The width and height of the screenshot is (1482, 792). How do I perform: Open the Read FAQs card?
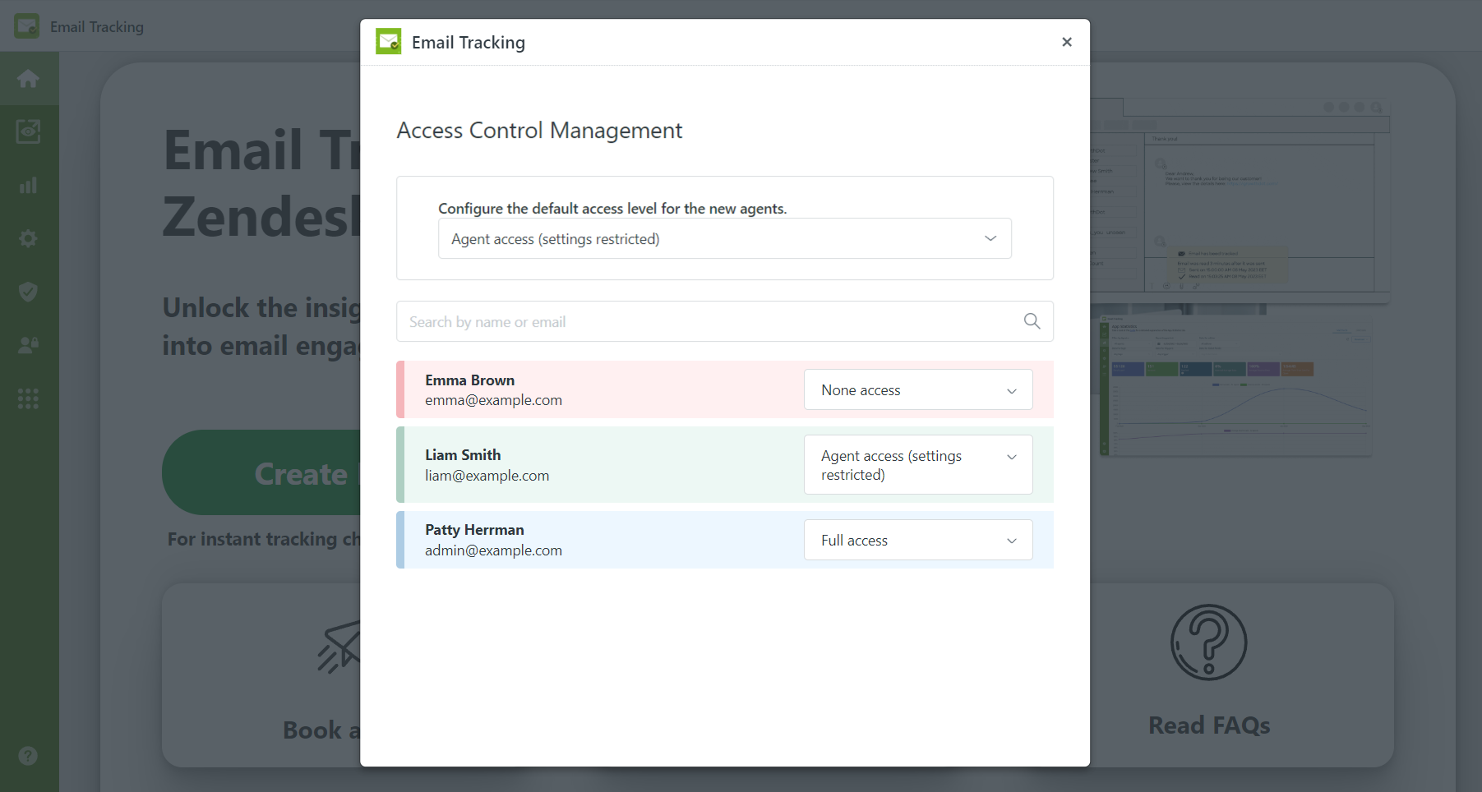click(1207, 725)
